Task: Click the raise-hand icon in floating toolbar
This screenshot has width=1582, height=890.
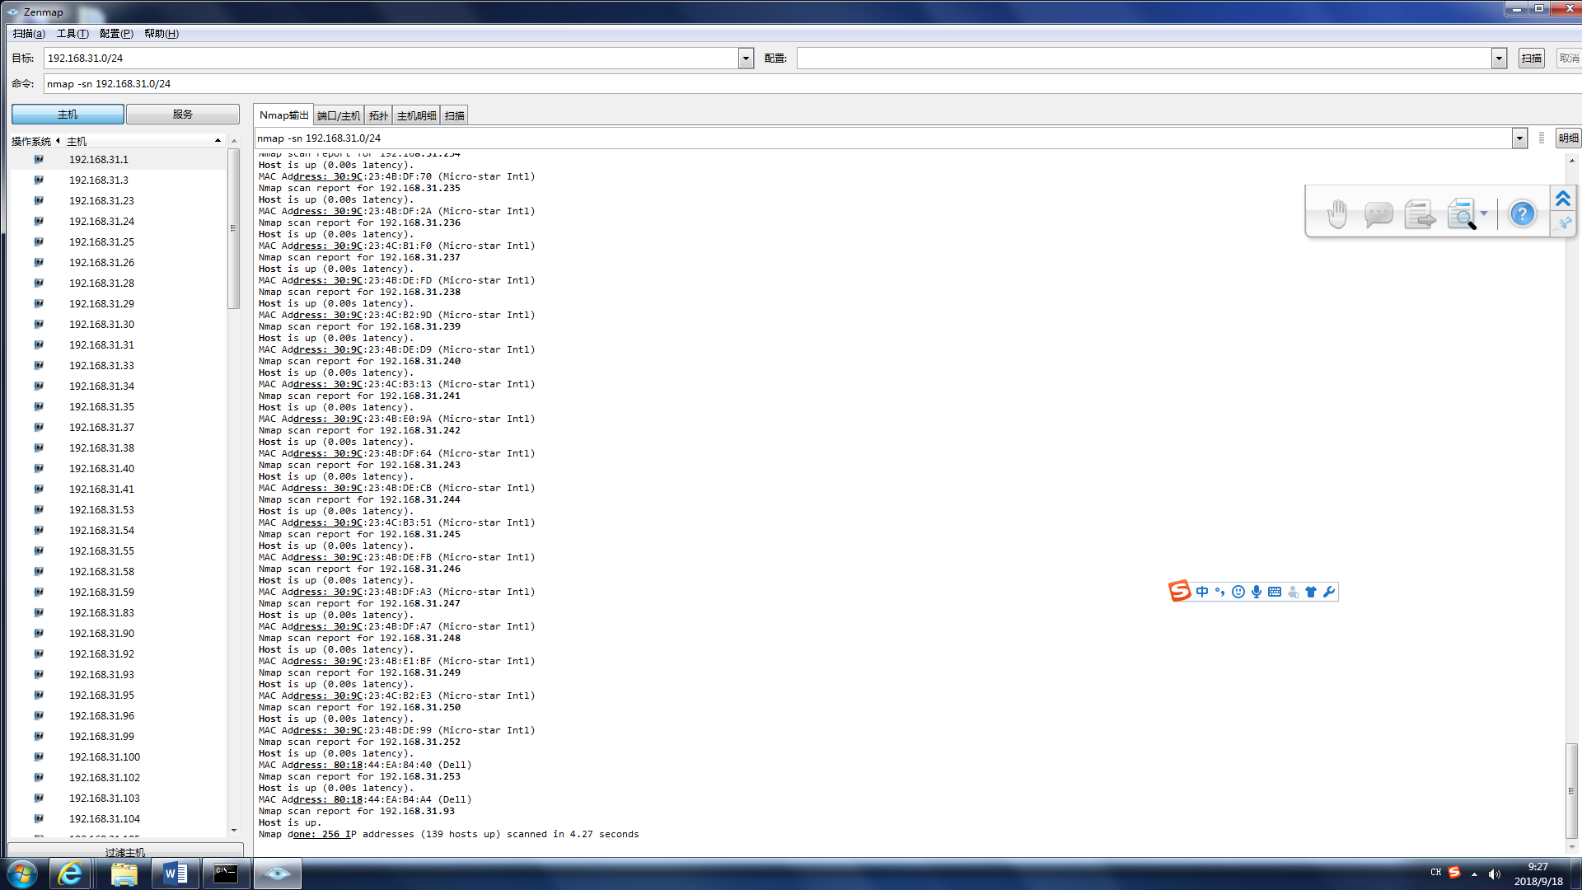Action: [x=1337, y=214]
